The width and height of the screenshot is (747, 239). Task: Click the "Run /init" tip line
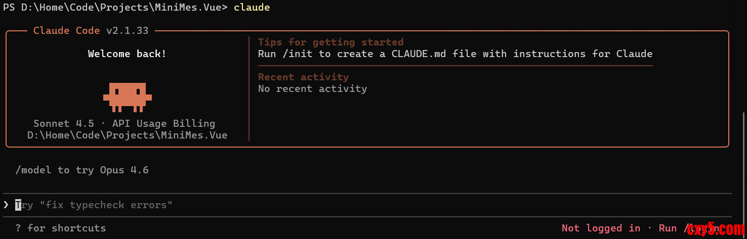(x=454, y=54)
